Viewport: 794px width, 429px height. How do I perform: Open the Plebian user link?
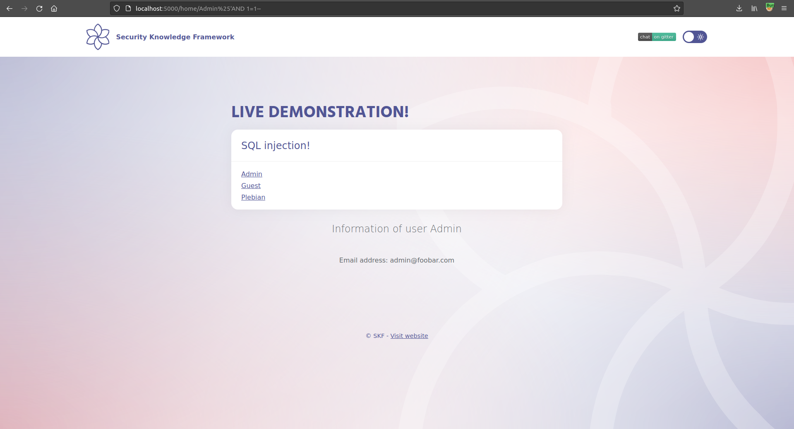coord(253,197)
